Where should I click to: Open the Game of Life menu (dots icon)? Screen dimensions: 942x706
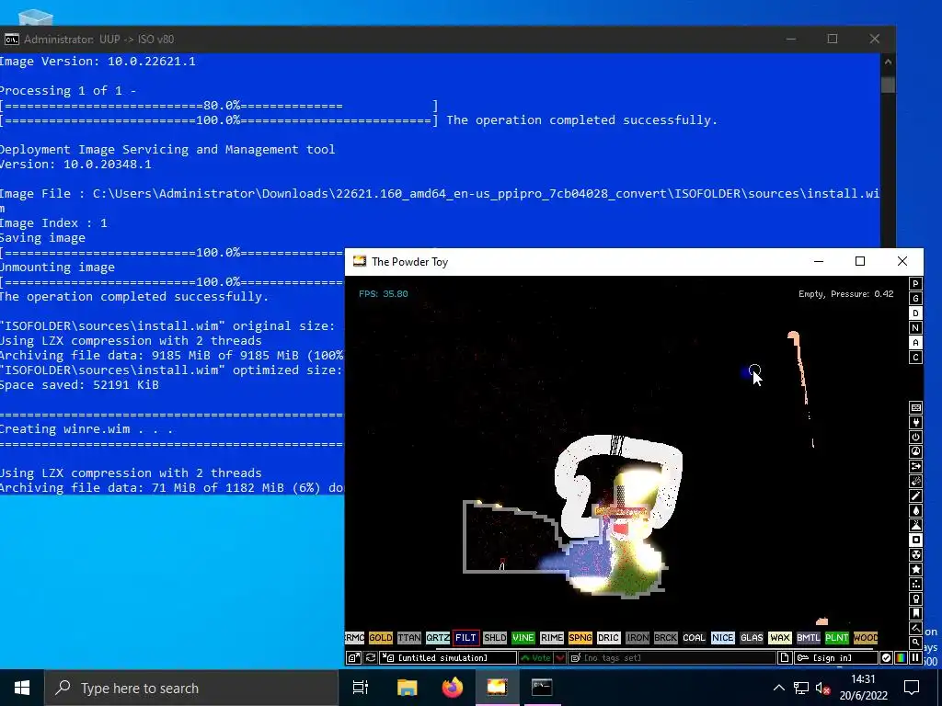(x=915, y=584)
